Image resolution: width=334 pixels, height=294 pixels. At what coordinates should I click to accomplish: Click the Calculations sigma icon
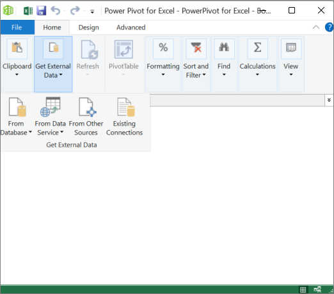[x=258, y=49]
